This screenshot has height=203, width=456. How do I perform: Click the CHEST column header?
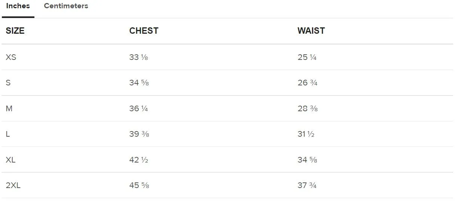pyautogui.click(x=144, y=31)
